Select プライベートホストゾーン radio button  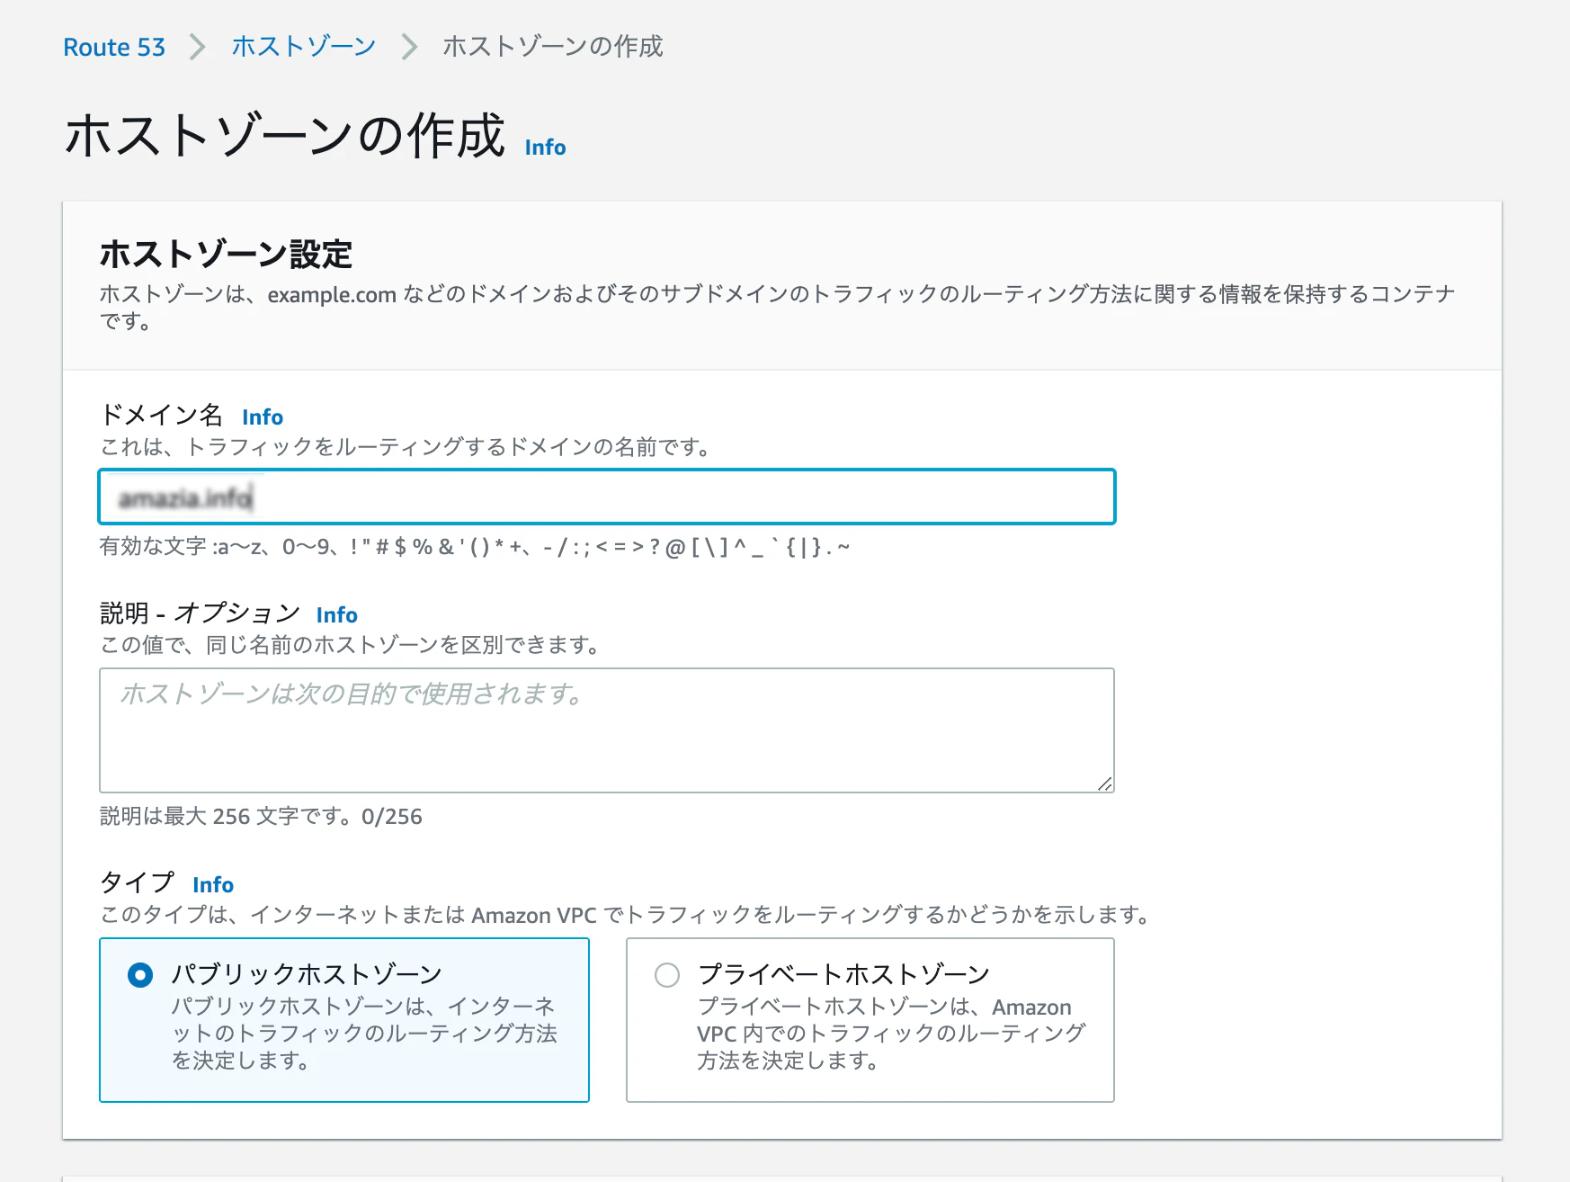(x=667, y=975)
